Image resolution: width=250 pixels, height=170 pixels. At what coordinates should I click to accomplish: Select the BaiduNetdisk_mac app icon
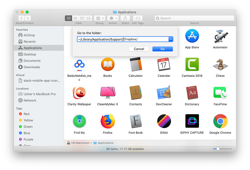(x=79, y=64)
